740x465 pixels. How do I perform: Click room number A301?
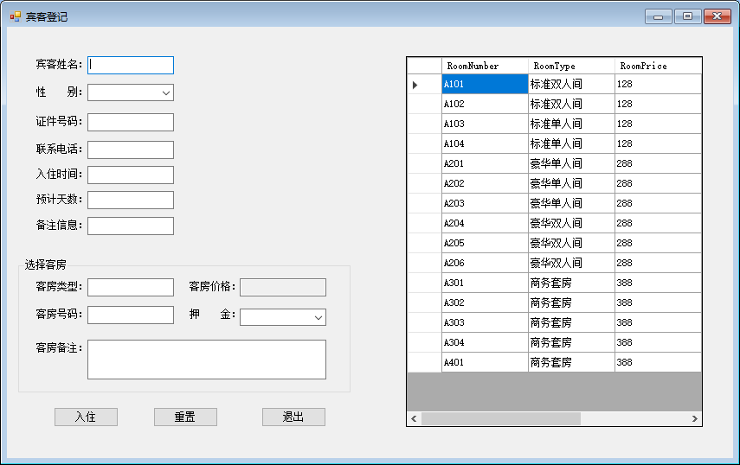click(485, 283)
